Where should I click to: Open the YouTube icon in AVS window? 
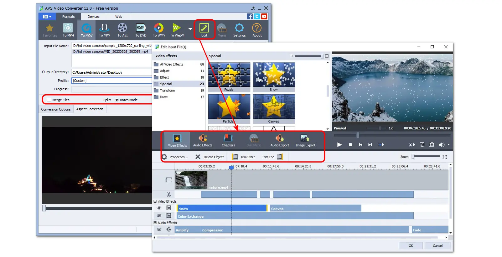pos(264,17)
